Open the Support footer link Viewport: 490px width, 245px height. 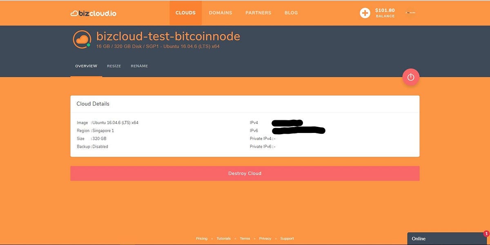[287, 238]
